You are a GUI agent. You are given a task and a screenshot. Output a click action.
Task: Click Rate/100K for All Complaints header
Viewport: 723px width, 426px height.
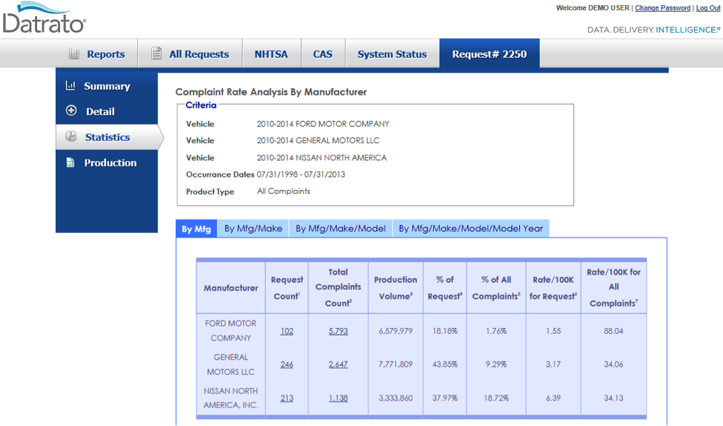coord(614,287)
